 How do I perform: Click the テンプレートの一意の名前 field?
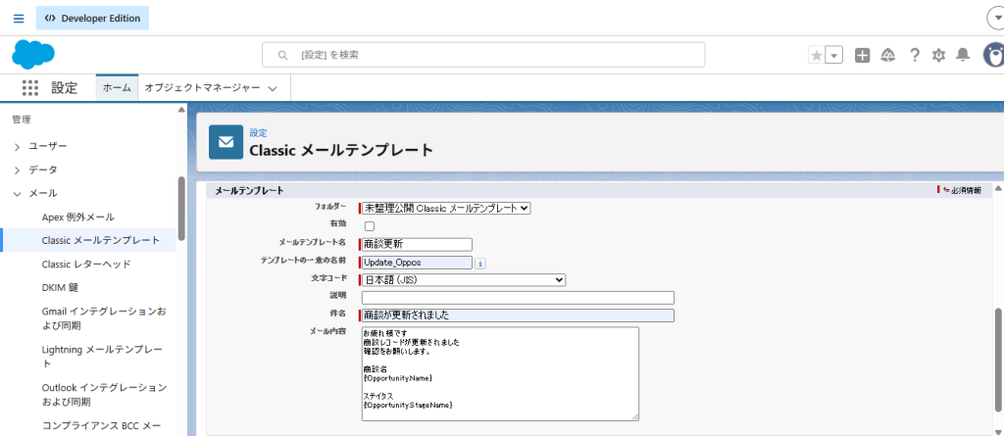(417, 263)
